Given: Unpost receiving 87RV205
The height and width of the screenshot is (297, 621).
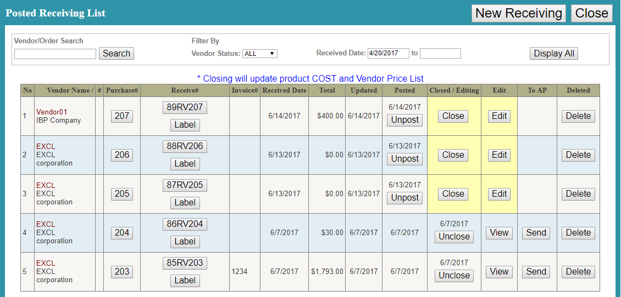Looking at the screenshot, I should 405,198.
